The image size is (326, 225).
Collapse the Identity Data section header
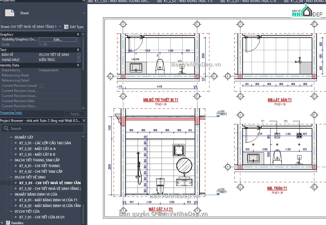(78, 65)
